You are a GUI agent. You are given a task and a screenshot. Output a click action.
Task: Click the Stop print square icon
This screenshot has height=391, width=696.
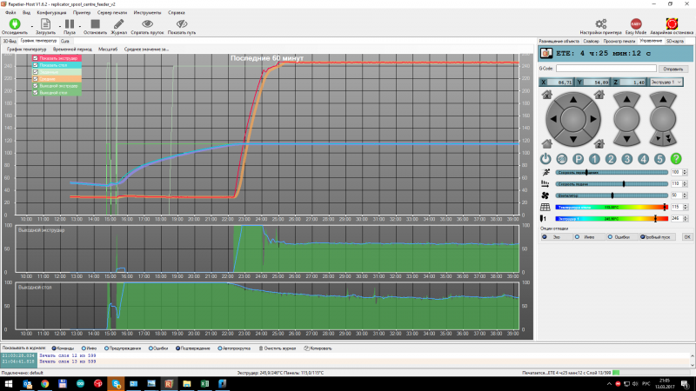[x=93, y=24]
